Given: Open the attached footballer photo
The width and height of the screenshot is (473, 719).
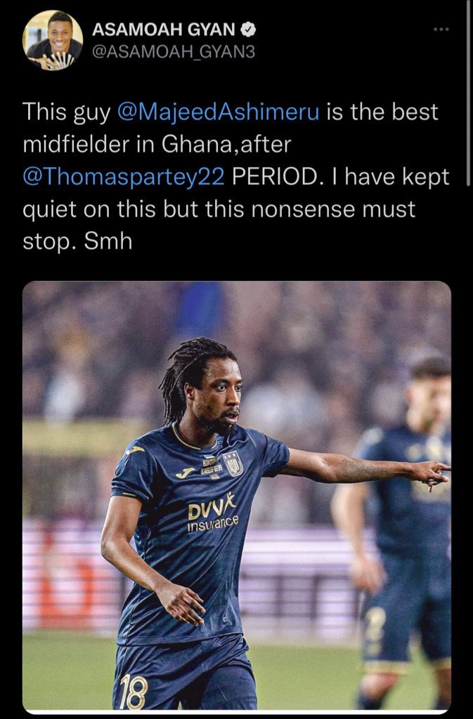Looking at the screenshot, I should coord(237,497).
